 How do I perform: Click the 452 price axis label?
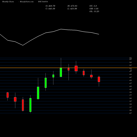coord(130,80)
